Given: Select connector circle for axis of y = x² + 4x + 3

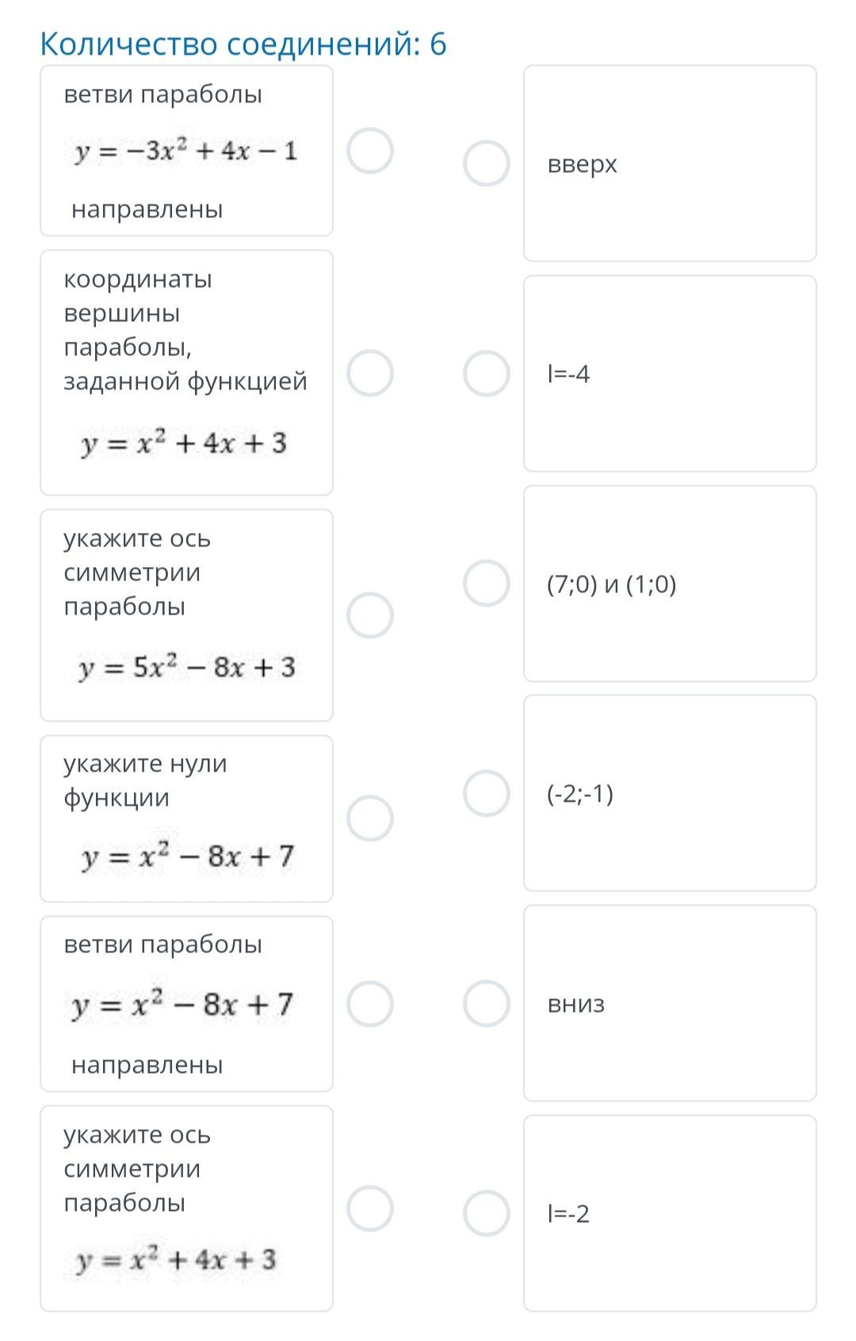Looking at the screenshot, I should (370, 1209).
